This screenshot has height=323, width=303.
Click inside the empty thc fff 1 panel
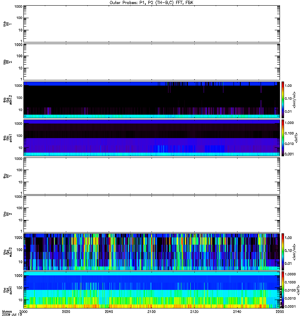[x=151, y=176]
